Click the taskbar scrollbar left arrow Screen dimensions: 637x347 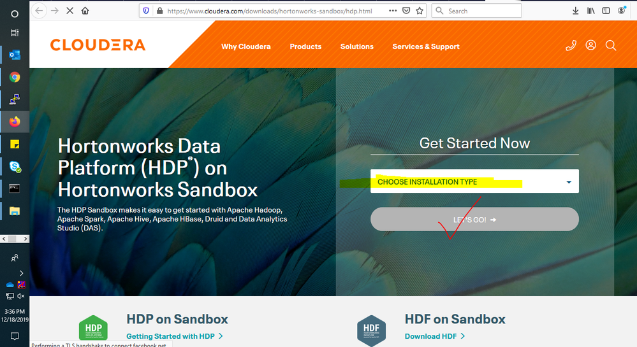(x=4, y=239)
